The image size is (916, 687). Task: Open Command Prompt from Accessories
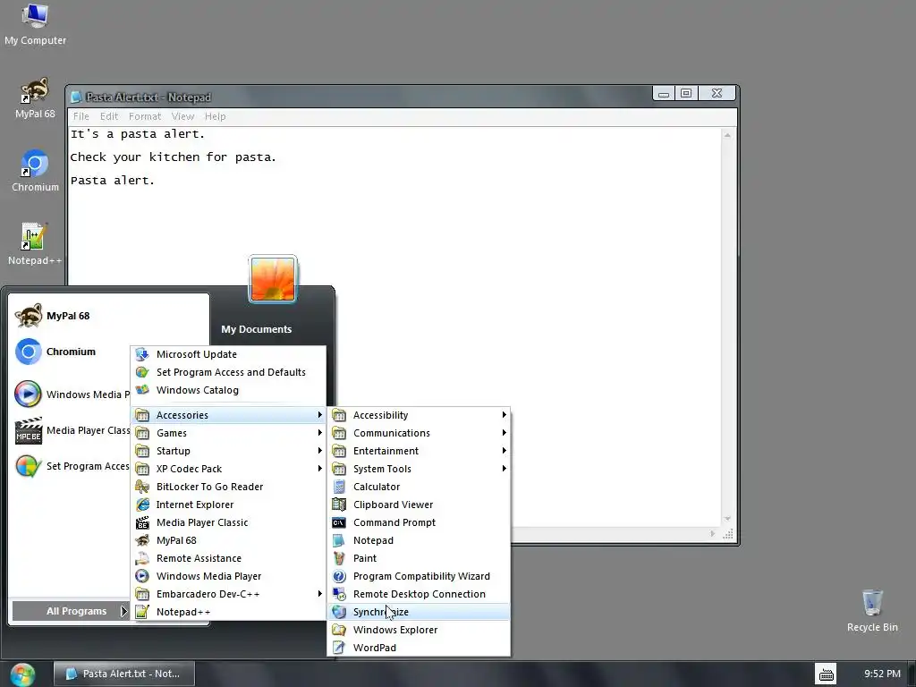pyautogui.click(x=419, y=522)
